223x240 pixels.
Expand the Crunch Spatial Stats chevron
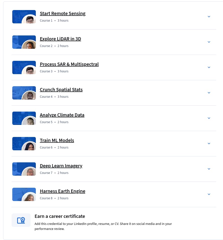pyautogui.click(x=209, y=93)
